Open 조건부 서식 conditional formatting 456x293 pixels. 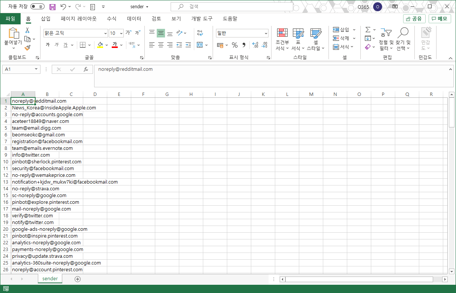pos(282,39)
